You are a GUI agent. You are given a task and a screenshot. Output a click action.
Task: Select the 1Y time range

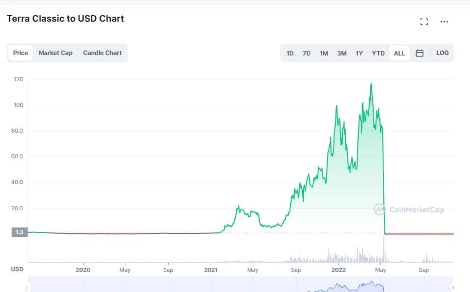coord(359,53)
